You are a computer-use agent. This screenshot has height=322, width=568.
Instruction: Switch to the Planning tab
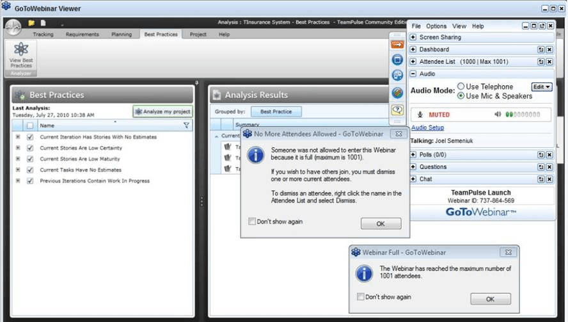[122, 35]
